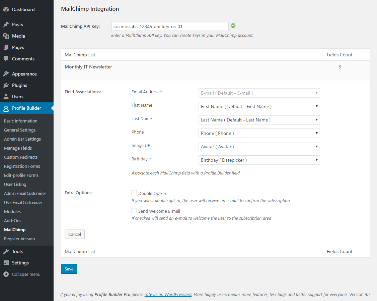
Task: Open General Settings submenu
Action: pos(20,130)
